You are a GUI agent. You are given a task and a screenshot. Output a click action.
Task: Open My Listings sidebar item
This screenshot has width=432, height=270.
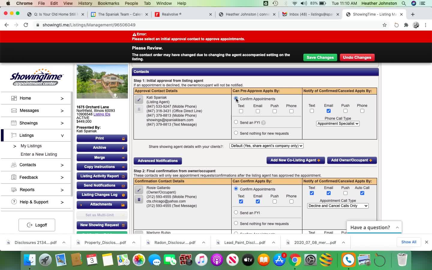(31, 146)
